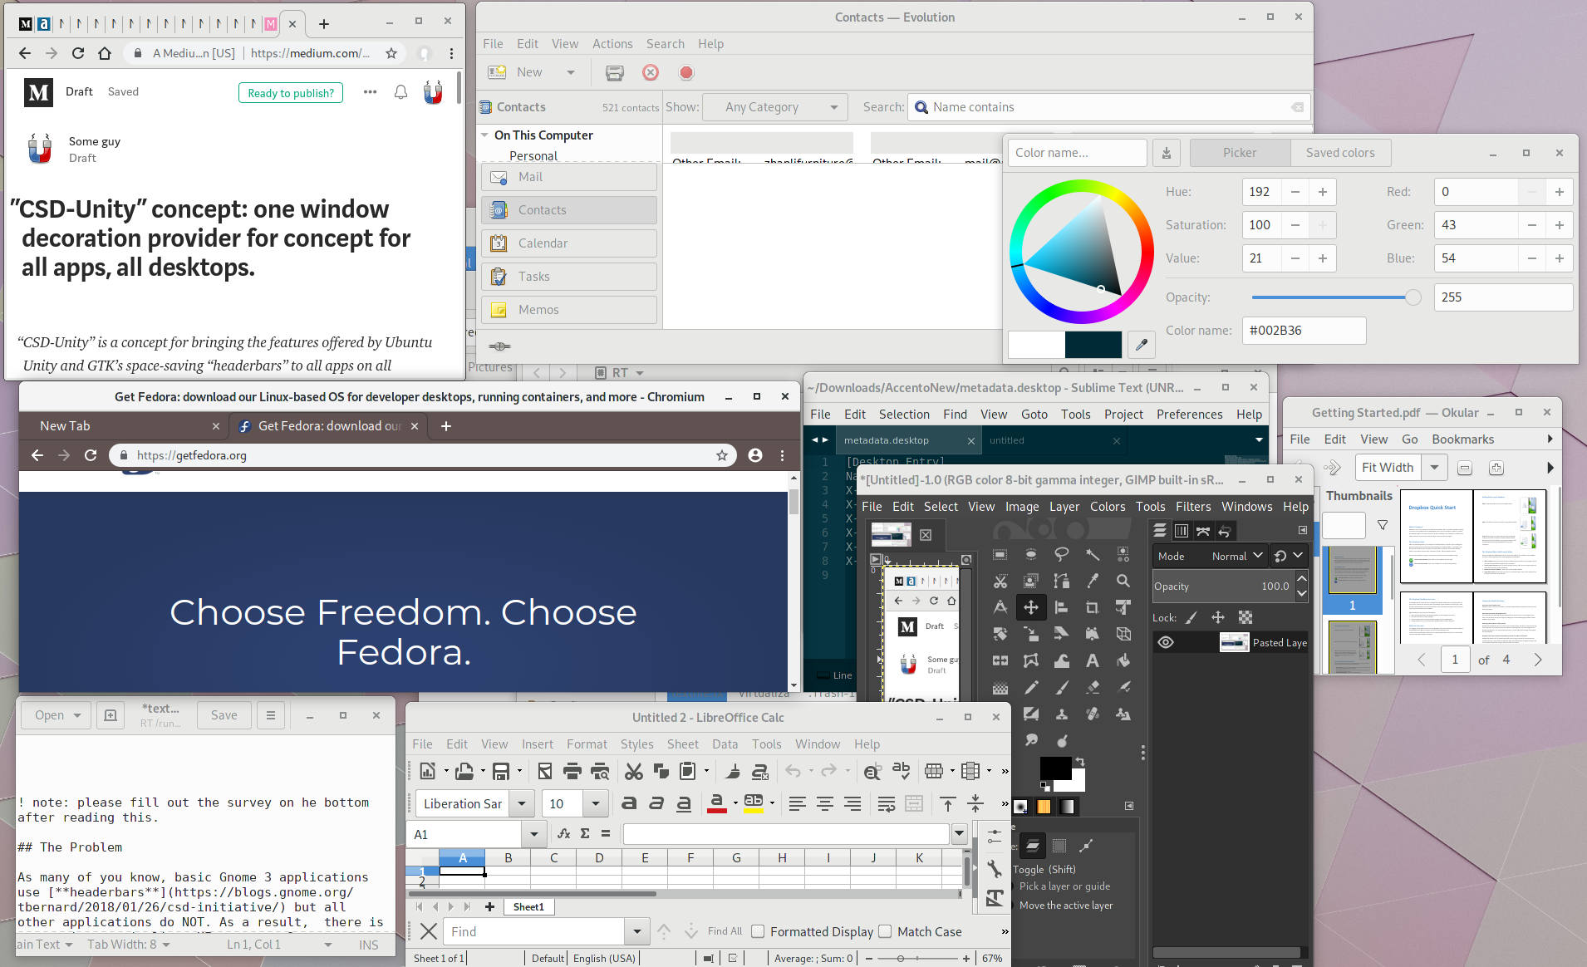Switch to the New Tab tab in Chromium

[x=123, y=426]
